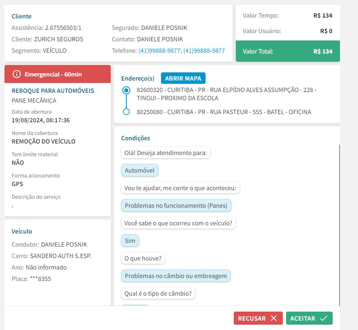The width and height of the screenshot is (358, 330).
Task: Click the O que houve? message
Action: [143, 258]
